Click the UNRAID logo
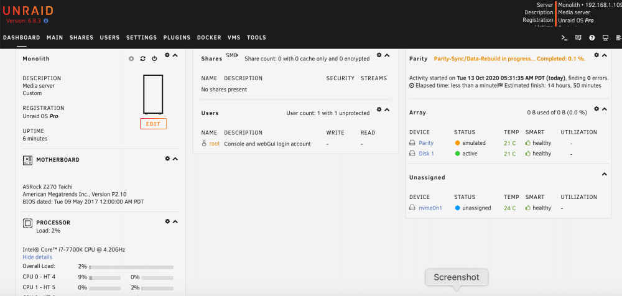The height and width of the screenshot is (296, 622). point(28,11)
